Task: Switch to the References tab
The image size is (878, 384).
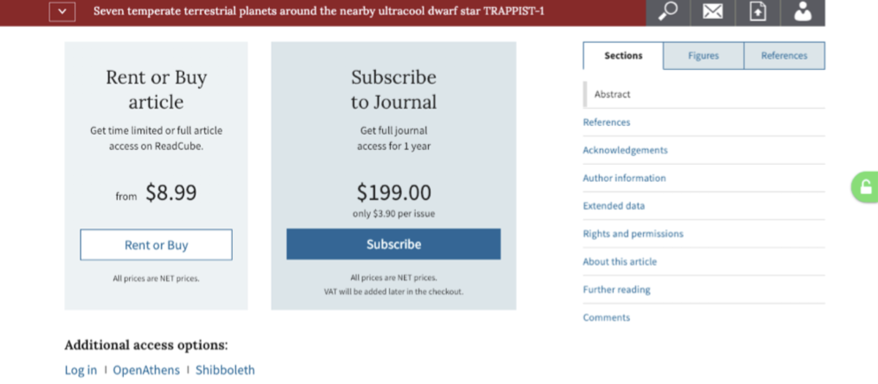Action: point(784,56)
